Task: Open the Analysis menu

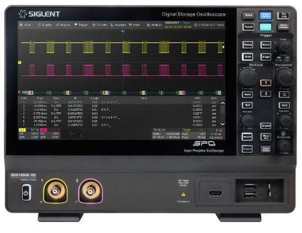Action: coord(154,25)
